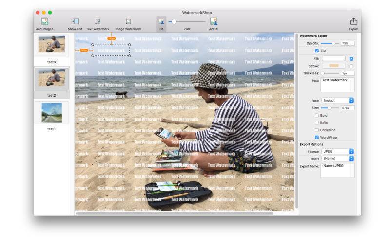Select the Actual size icon
Viewport: 390px width, 243px height.
point(214,21)
